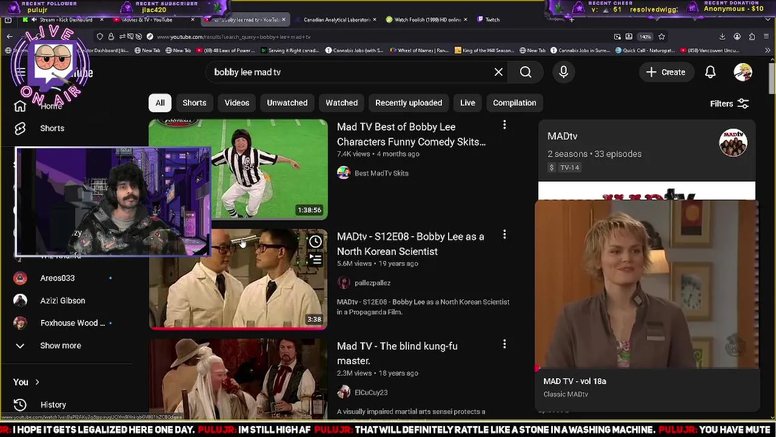The image size is (776, 437).
Task: Add North Korean Scientist video to queue
Action: coord(315,259)
